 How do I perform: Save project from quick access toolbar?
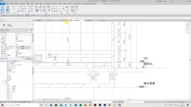[x=4, y=15]
